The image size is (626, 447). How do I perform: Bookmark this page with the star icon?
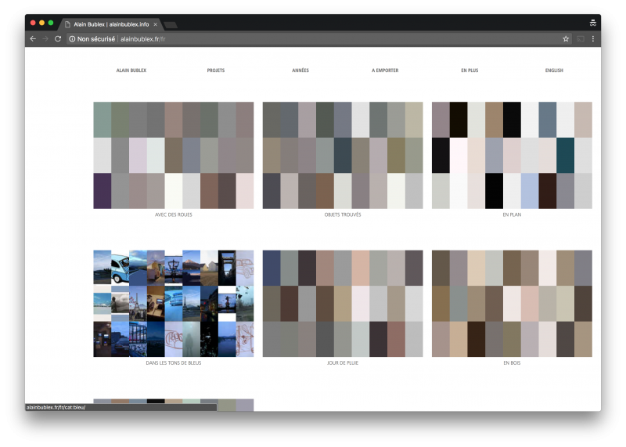566,38
